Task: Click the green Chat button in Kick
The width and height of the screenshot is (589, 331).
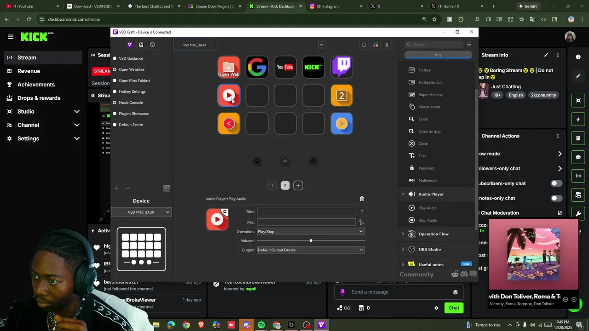Action: pos(454,308)
